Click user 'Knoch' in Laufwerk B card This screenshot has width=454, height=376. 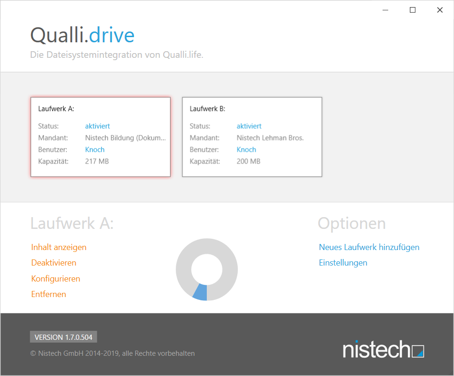click(246, 149)
